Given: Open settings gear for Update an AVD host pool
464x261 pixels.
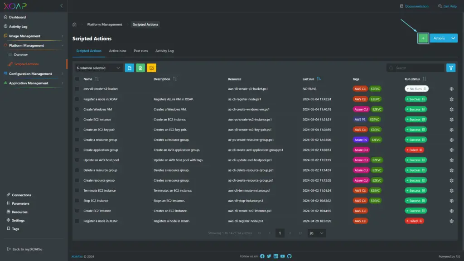Looking at the screenshot, I should 451,160.
